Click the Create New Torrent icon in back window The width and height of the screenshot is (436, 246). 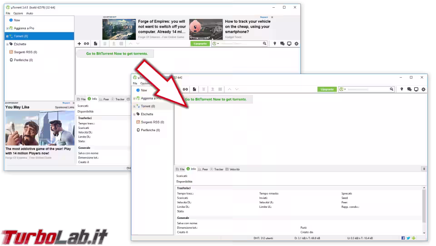click(95, 44)
